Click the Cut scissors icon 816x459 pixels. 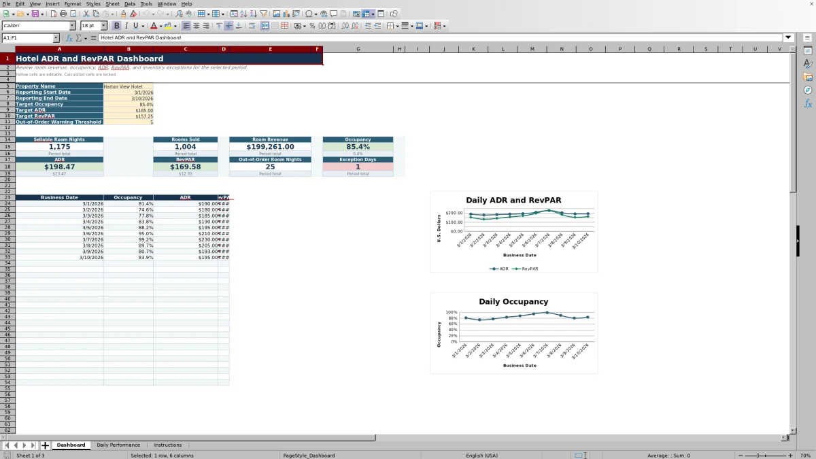(x=86, y=14)
